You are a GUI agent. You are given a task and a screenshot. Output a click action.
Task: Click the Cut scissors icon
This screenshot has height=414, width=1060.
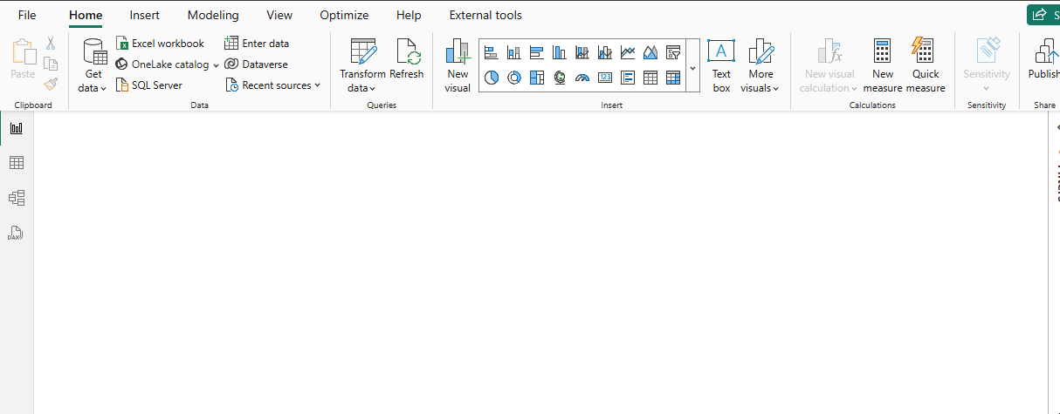pyautogui.click(x=51, y=43)
